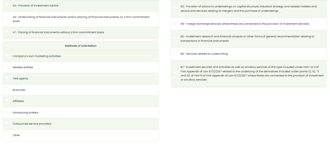Check the A5 Provision of investment advice box
330x147 pixels.
[x=7, y=5]
